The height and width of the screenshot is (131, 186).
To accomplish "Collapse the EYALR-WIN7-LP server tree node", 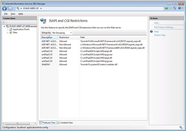I will pos(4,26).
